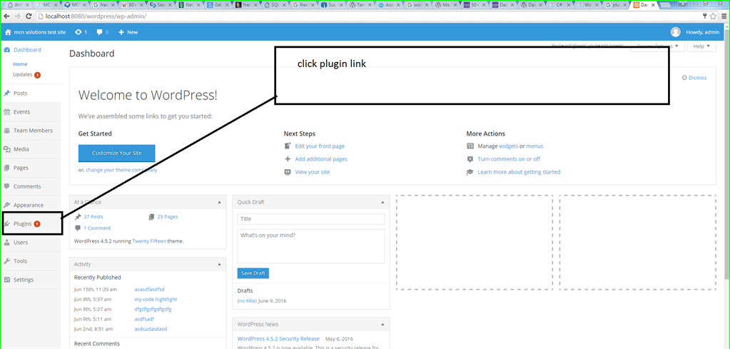Click browser forward arrow

point(17,16)
